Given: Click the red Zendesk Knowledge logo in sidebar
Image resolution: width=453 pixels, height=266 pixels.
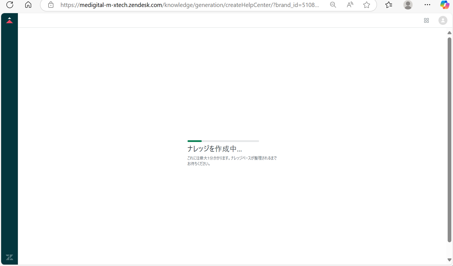Looking at the screenshot, I should [x=9, y=21].
